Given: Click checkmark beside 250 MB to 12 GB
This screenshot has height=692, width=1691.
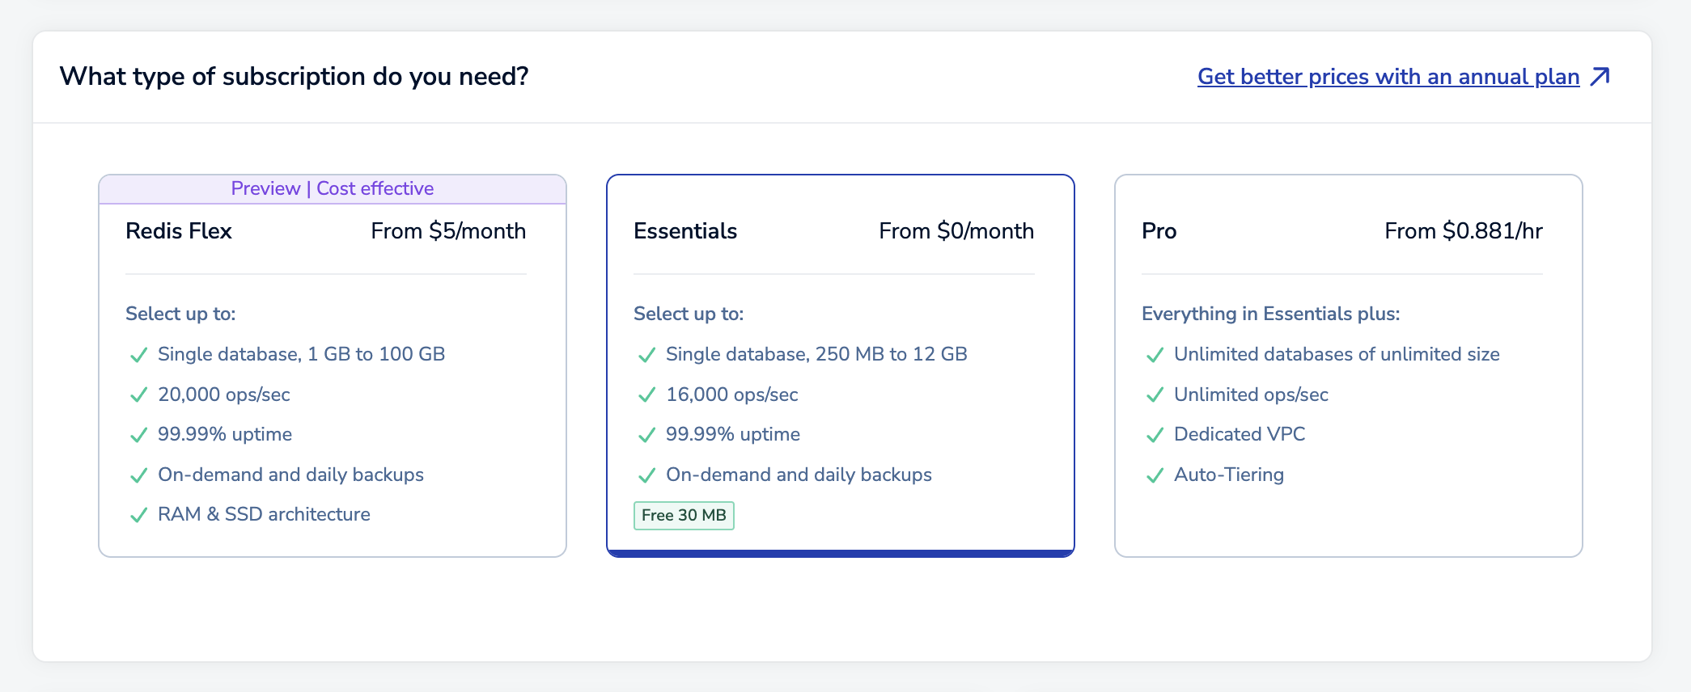Looking at the screenshot, I should [647, 355].
